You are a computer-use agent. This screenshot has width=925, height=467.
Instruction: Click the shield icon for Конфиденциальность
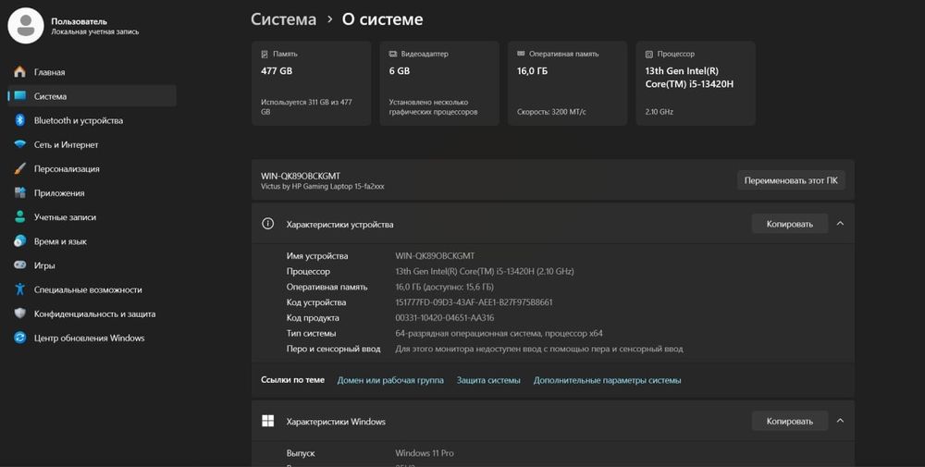coord(20,313)
